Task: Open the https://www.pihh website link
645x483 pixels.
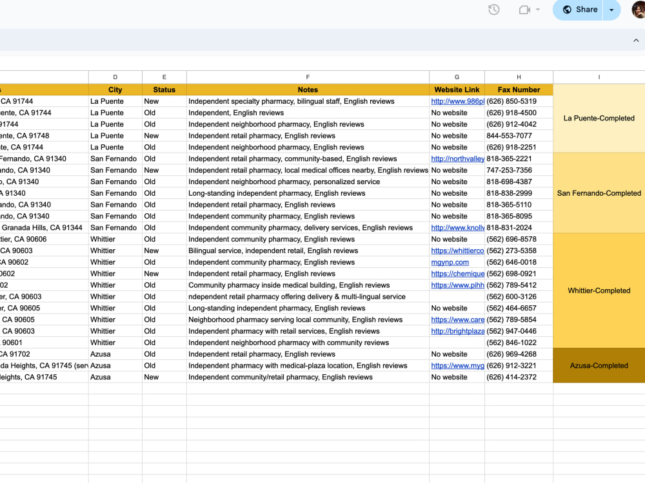Action: [457, 285]
